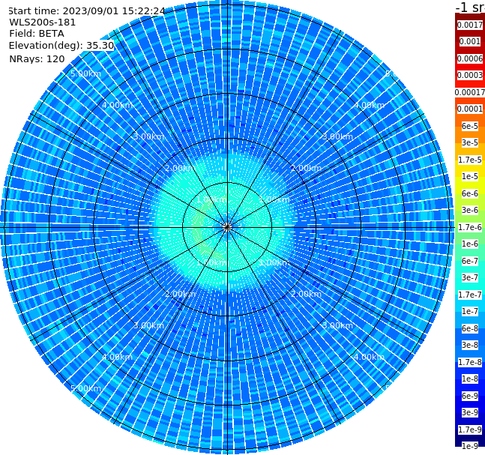This screenshot has width=485, height=455.
Task: Select the 0.0003 colorbar value
Action: click(x=470, y=75)
